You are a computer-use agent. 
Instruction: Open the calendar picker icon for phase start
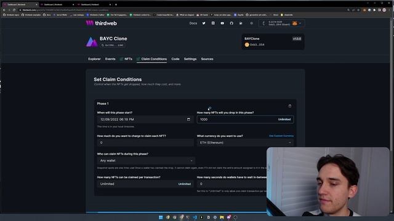(188, 119)
